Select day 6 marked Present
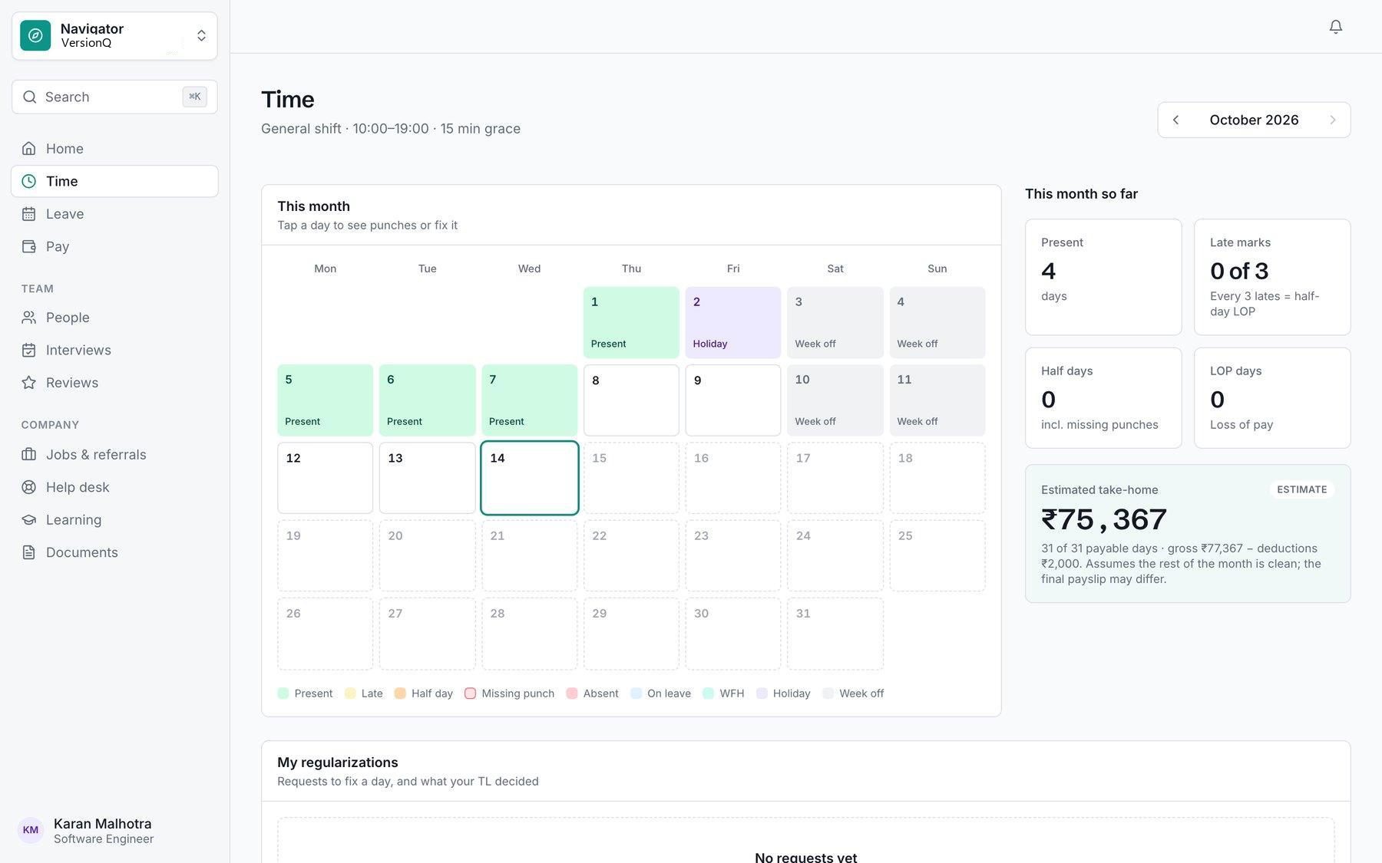Viewport: 1382px width, 863px height. (x=427, y=400)
